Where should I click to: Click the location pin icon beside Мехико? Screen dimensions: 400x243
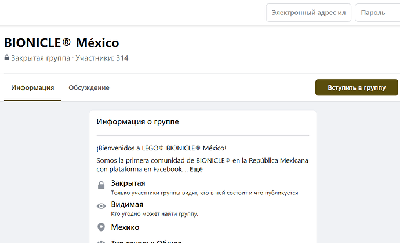coord(101,227)
